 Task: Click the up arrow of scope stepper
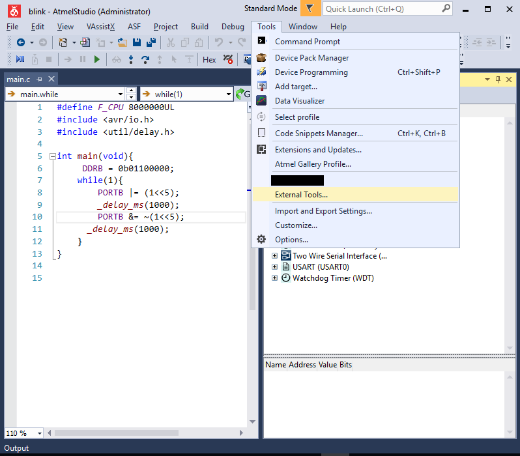pos(132,91)
